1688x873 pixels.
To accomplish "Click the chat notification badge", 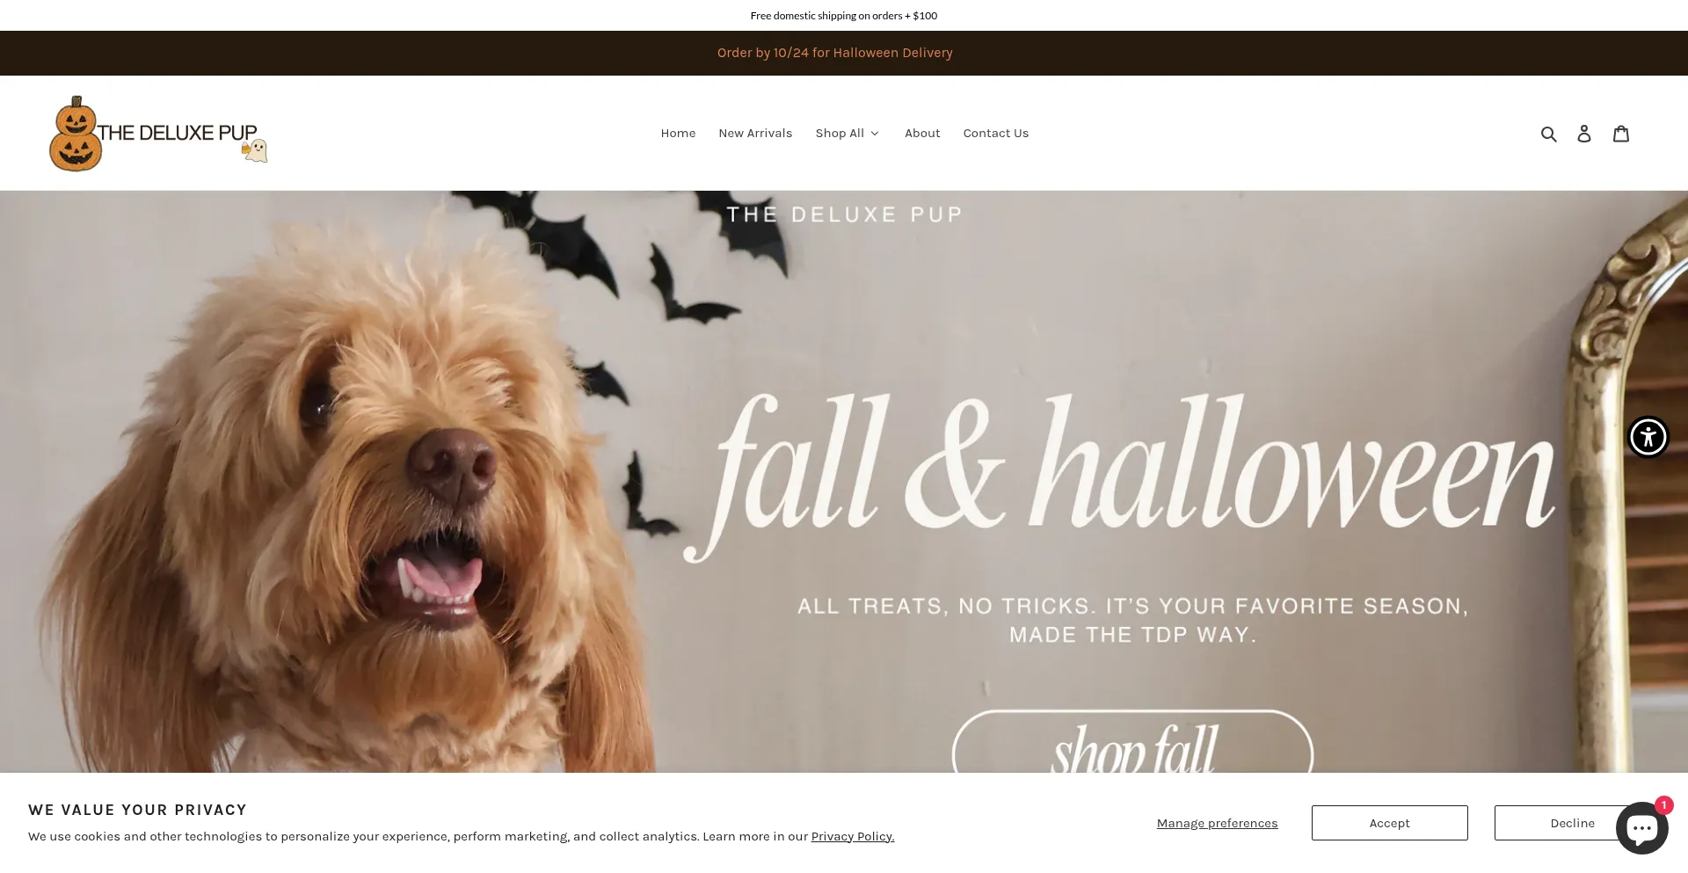I will (1663, 804).
